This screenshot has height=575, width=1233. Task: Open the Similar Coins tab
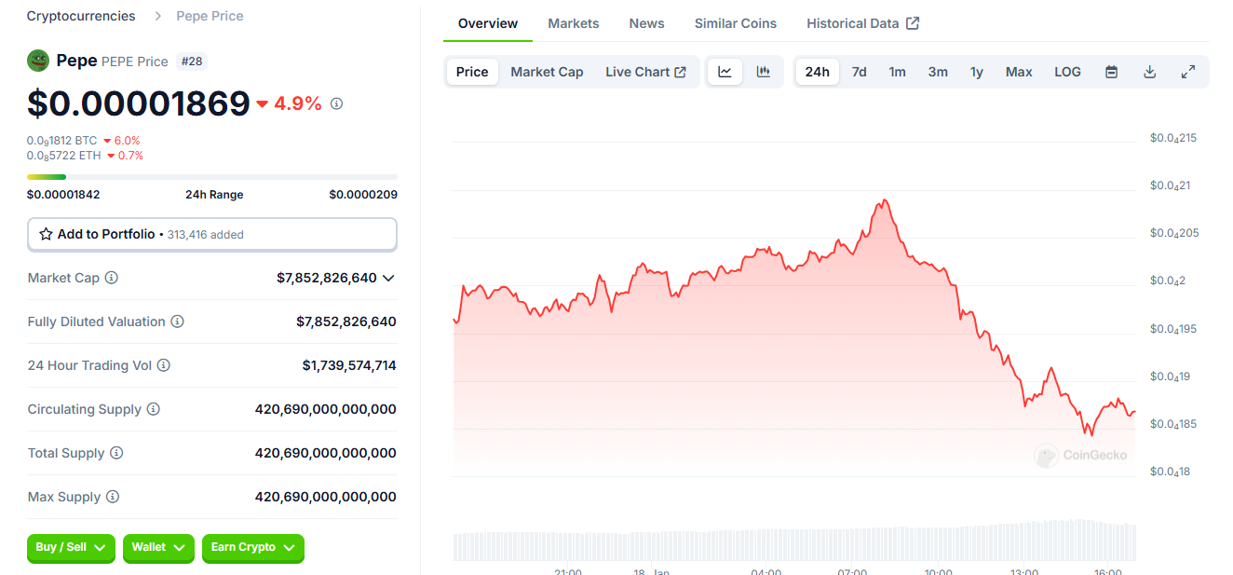[736, 23]
